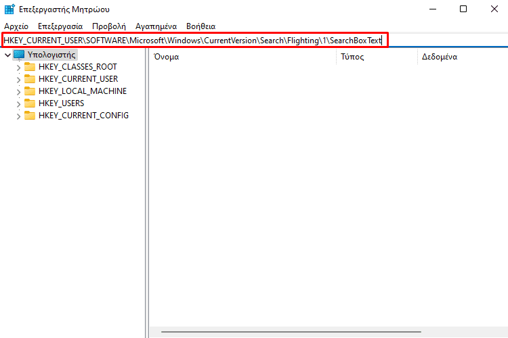Select the HKEY_CURRENT_USER label
This screenshot has height=338, width=508.
coord(79,79)
